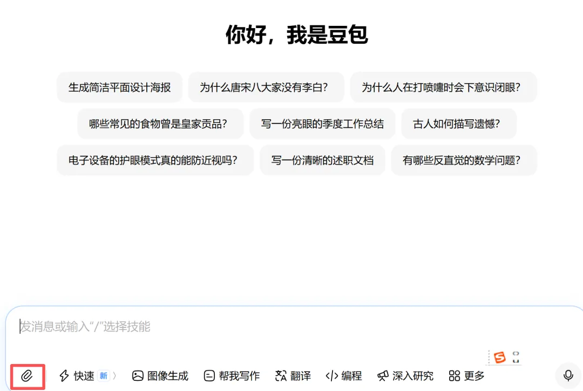This screenshot has height=391, width=583.
Task: Pick prompt 有哪些反直觉的数学问题?
Action: coord(464,160)
